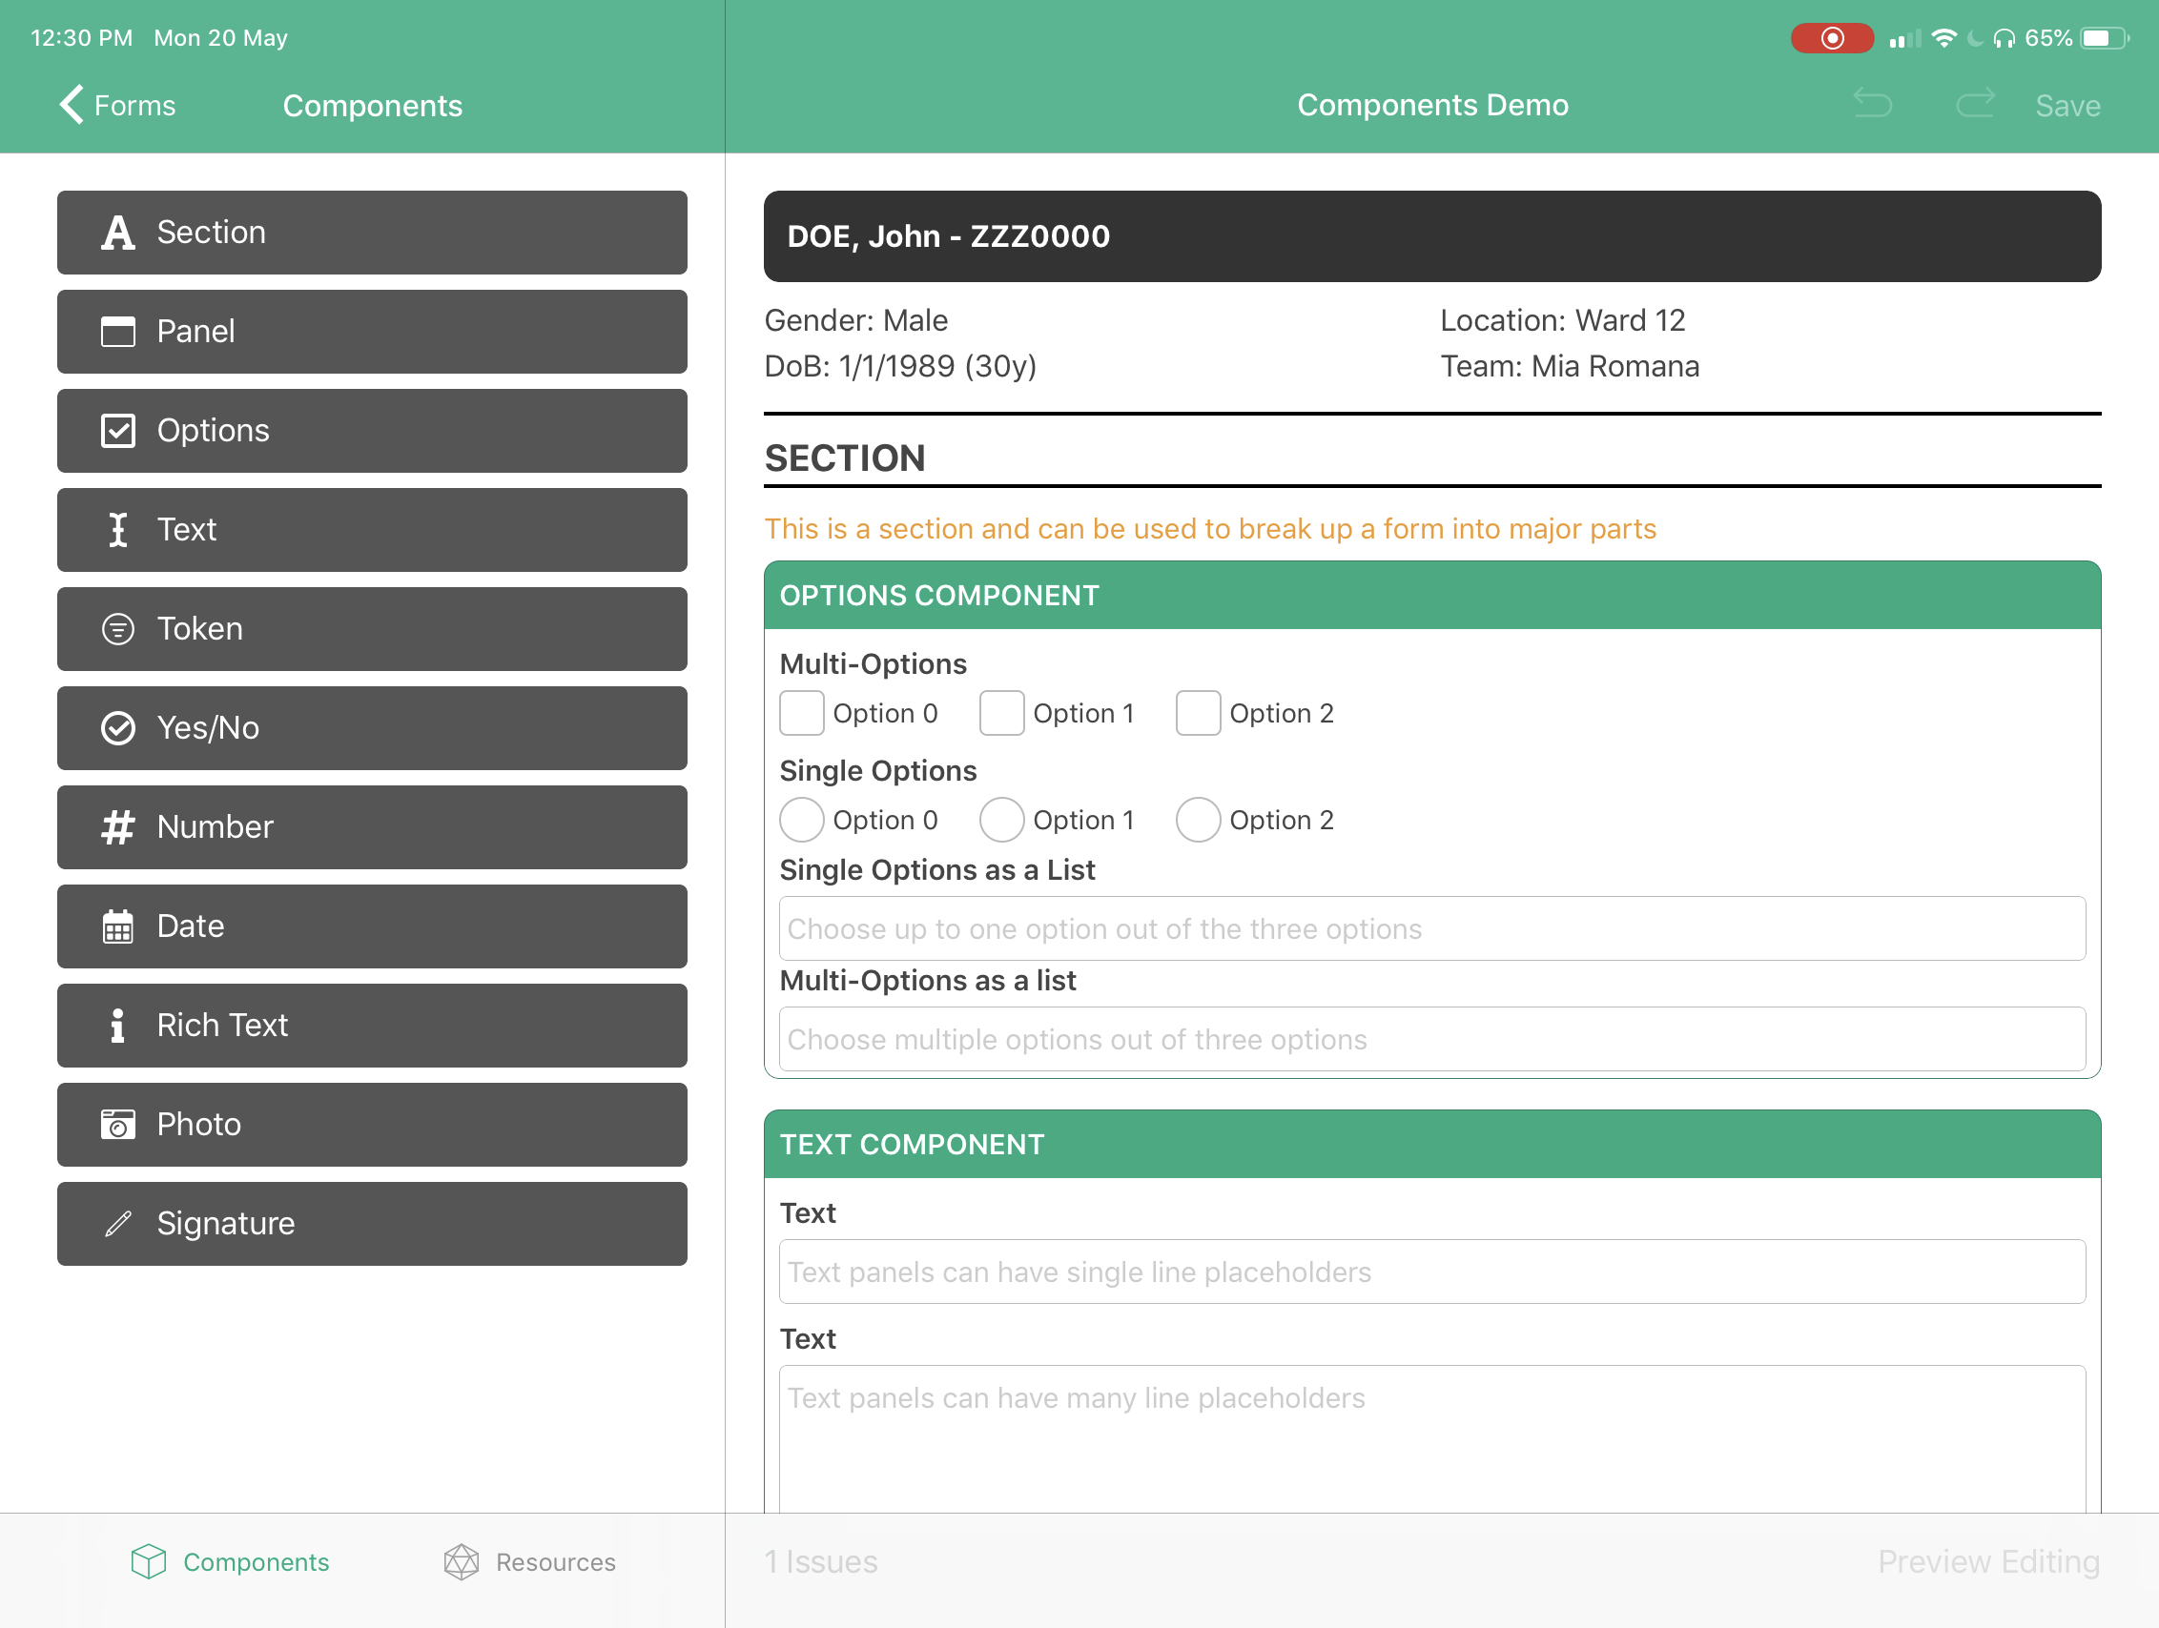Click the single line Text input field

coord(1431,1272)
